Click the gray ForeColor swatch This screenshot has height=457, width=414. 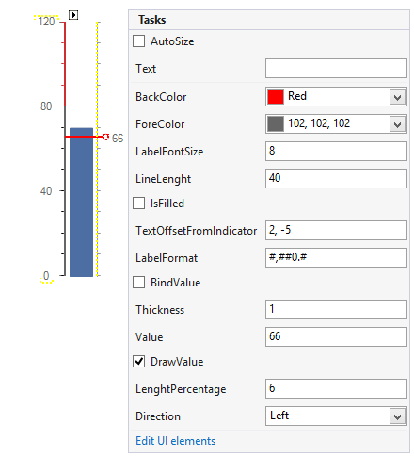[x=276, y=124]
